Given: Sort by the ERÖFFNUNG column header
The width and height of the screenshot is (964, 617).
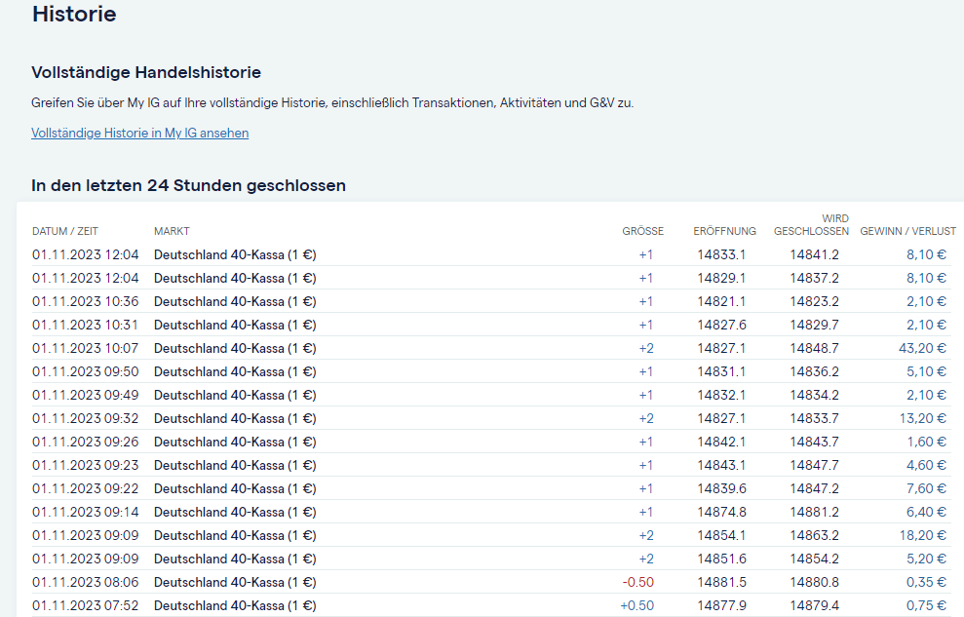Looking at the screenshot, I should pyautogui.click(x=724, y=231).
